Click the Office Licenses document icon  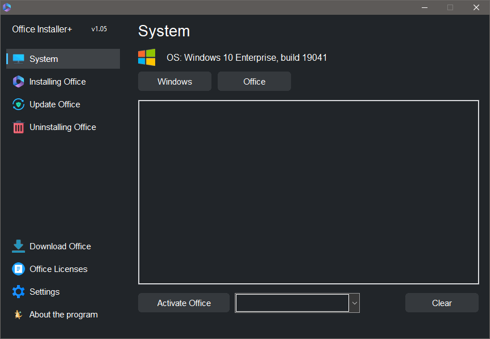click(x=19, y=269)
